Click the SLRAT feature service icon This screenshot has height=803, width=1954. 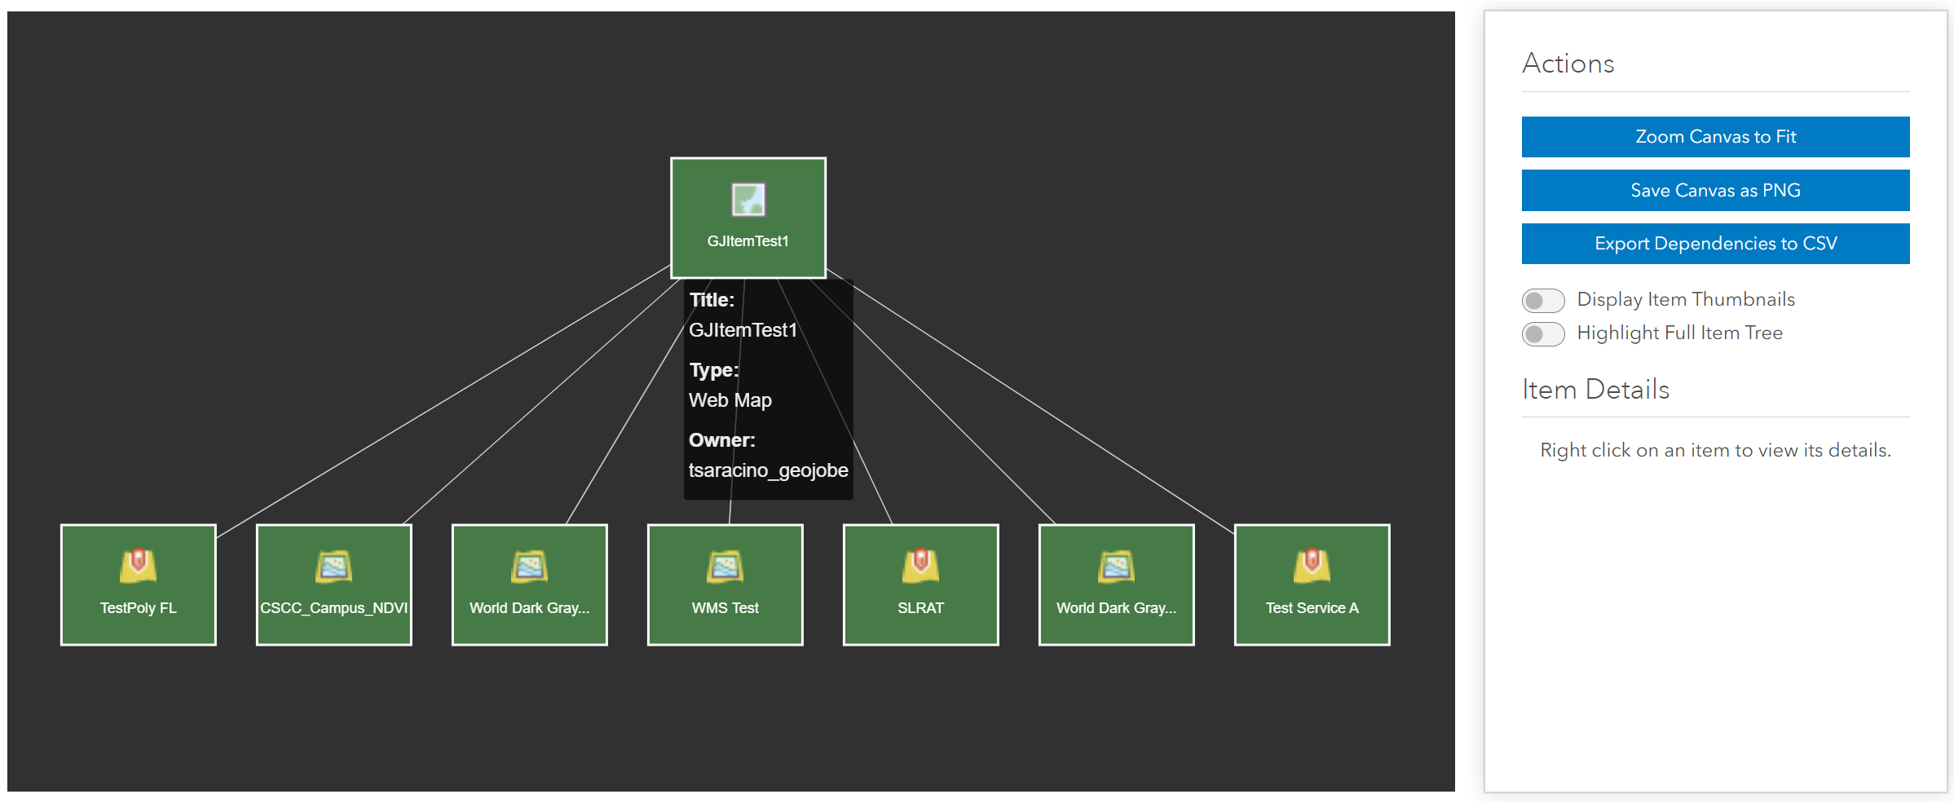pos(920,566)
